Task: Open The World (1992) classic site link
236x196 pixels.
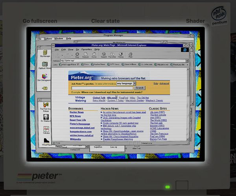Action: [x=159, y=120]
